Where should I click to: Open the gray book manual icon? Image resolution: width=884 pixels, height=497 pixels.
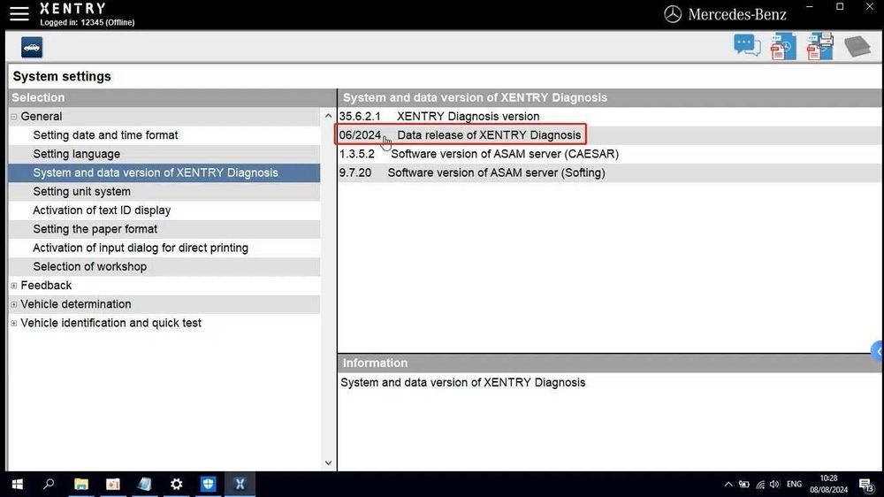coord(857,46)
